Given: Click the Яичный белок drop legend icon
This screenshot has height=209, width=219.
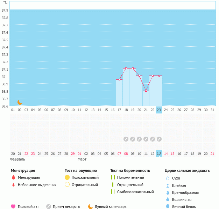Looking at the screenshot, I should 168,207.
